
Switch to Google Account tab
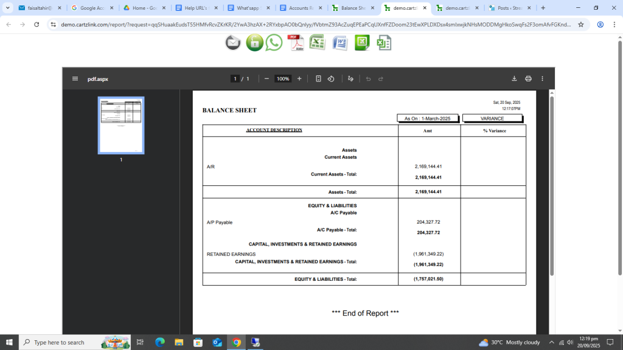point(92,8)
